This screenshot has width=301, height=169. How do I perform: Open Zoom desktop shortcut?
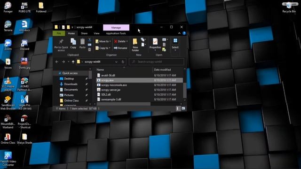8,45
